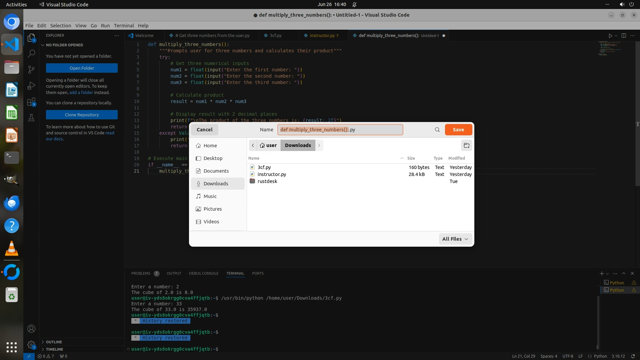This screenshot has height=360, width=640.
Task: Open the All Files filter dropdown
Action: [455, 239]
